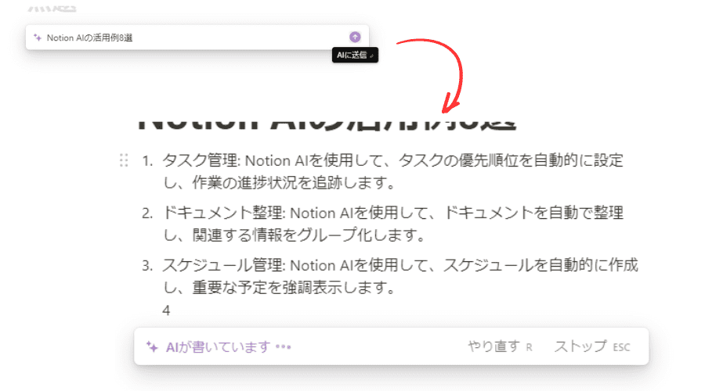
Task: Click the purple send-to-AI arrow button
Action: click(x=355, y=38)
